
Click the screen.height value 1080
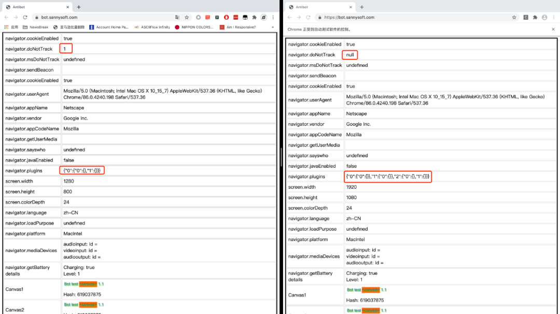(352, 198)
